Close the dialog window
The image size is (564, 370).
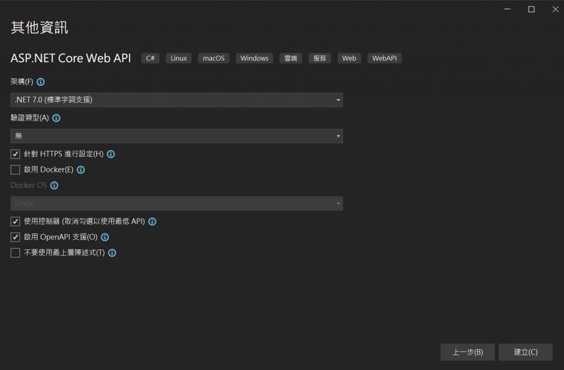pyautogui.click(x=555, y=9)
